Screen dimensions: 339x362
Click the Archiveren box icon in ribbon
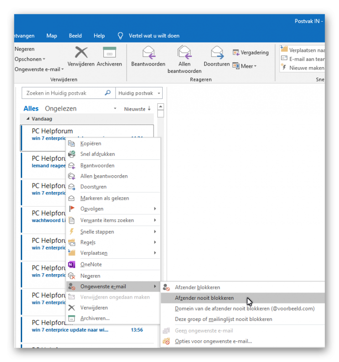click(x=110, y=52)
